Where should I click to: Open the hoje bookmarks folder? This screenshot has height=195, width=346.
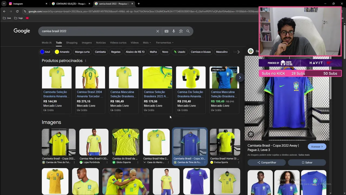point(18,18)
